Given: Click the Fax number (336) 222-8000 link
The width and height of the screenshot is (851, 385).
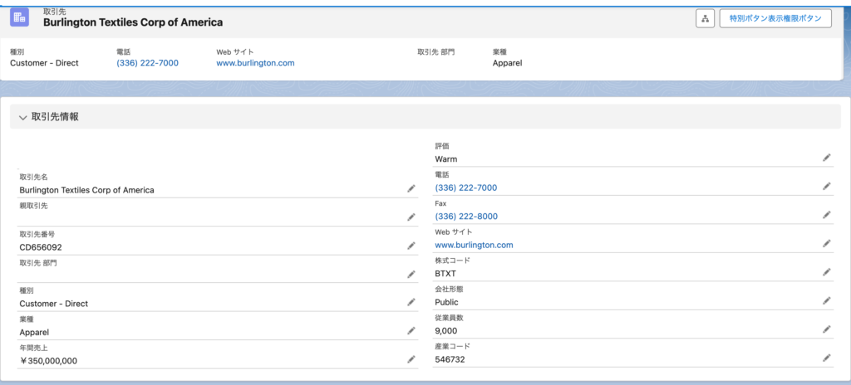Looking at the screenshot, I should 466,217.
